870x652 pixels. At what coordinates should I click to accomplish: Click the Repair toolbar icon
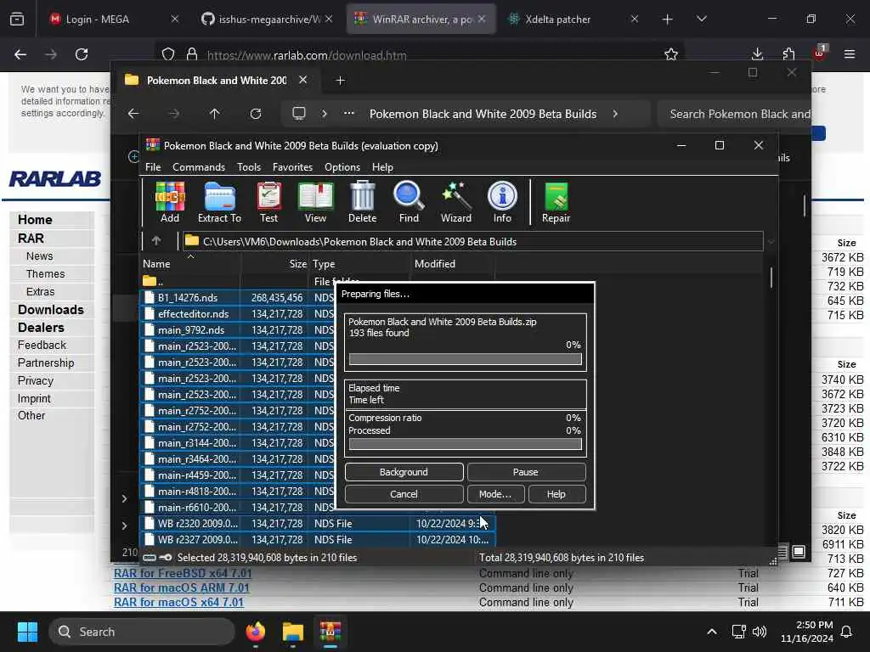[x=556, y=202]
